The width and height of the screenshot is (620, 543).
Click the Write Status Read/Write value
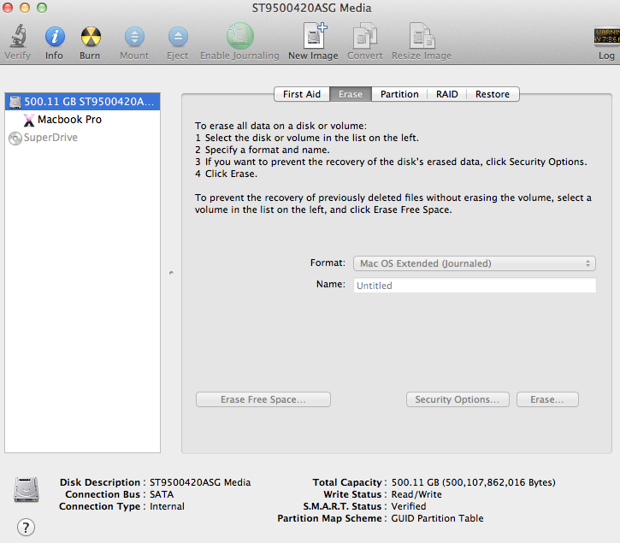click(x=416, y=494)
